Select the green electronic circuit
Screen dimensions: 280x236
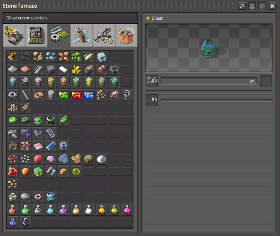63,95
